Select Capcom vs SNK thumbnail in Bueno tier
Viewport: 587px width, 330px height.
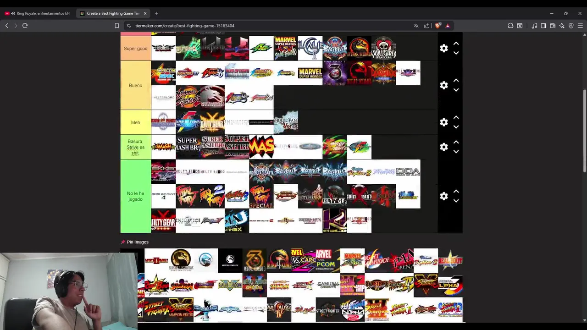tap(163, 73)
